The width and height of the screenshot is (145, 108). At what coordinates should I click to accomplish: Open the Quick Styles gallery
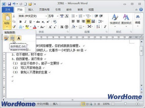[115, 21]
